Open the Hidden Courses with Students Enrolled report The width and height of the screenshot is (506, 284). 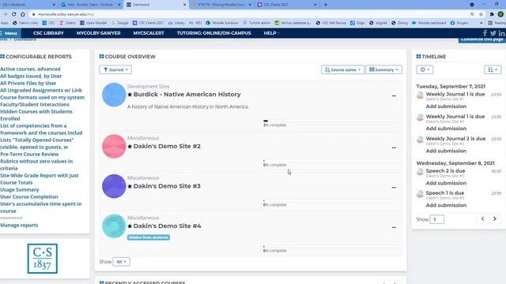click(x=36, y=115)
